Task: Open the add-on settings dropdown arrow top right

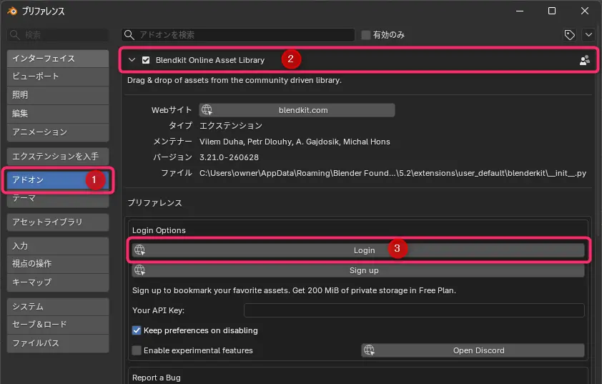Action: tap(588, 35)
